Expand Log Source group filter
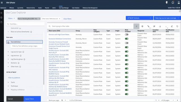This screenshot has width=181, height=102. (x=8, y=59)
